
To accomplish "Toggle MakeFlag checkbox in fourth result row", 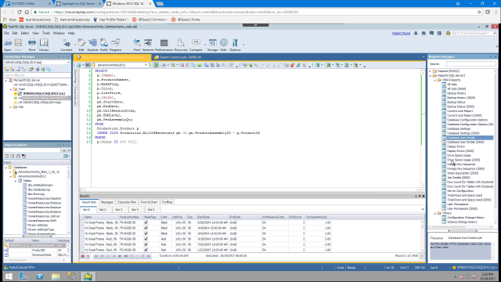I will (146, 239).
